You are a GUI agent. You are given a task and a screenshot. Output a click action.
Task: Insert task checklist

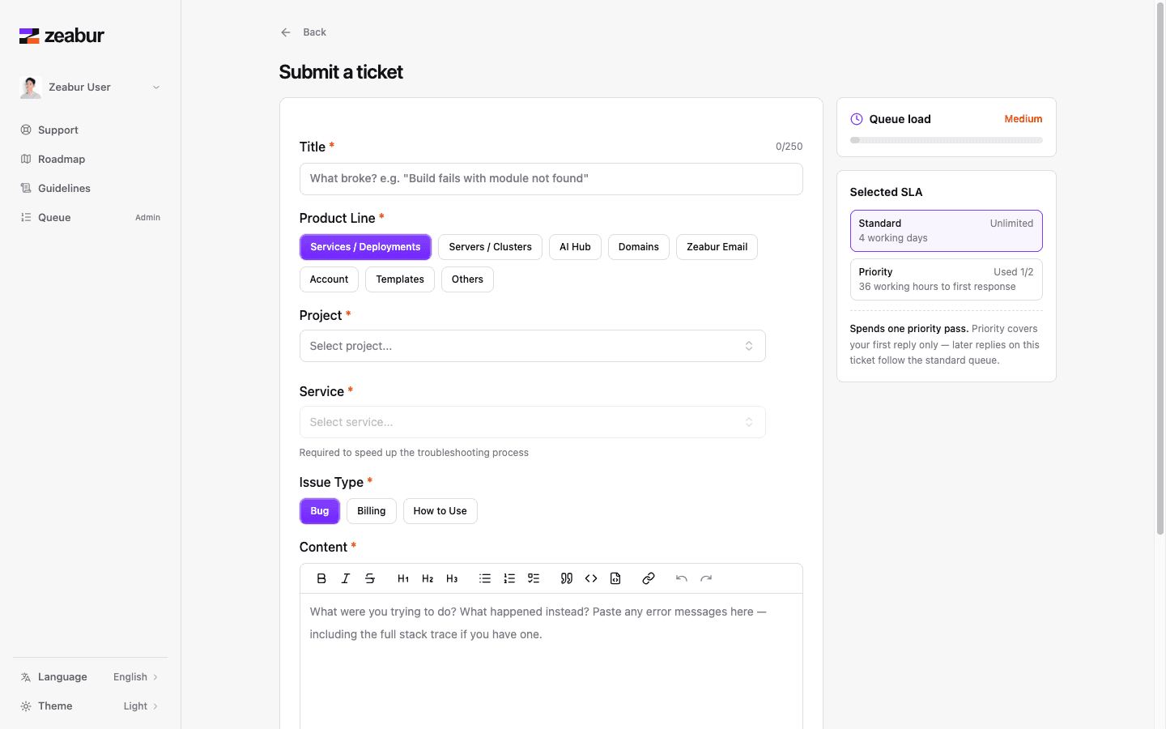pos(534,578)
